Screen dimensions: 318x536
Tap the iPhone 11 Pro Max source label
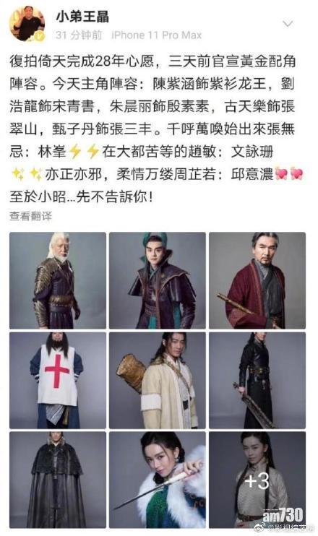[x=157, y=35]
